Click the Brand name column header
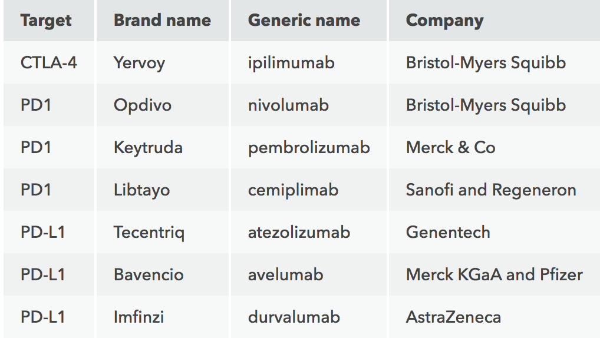 pos(162,21)
